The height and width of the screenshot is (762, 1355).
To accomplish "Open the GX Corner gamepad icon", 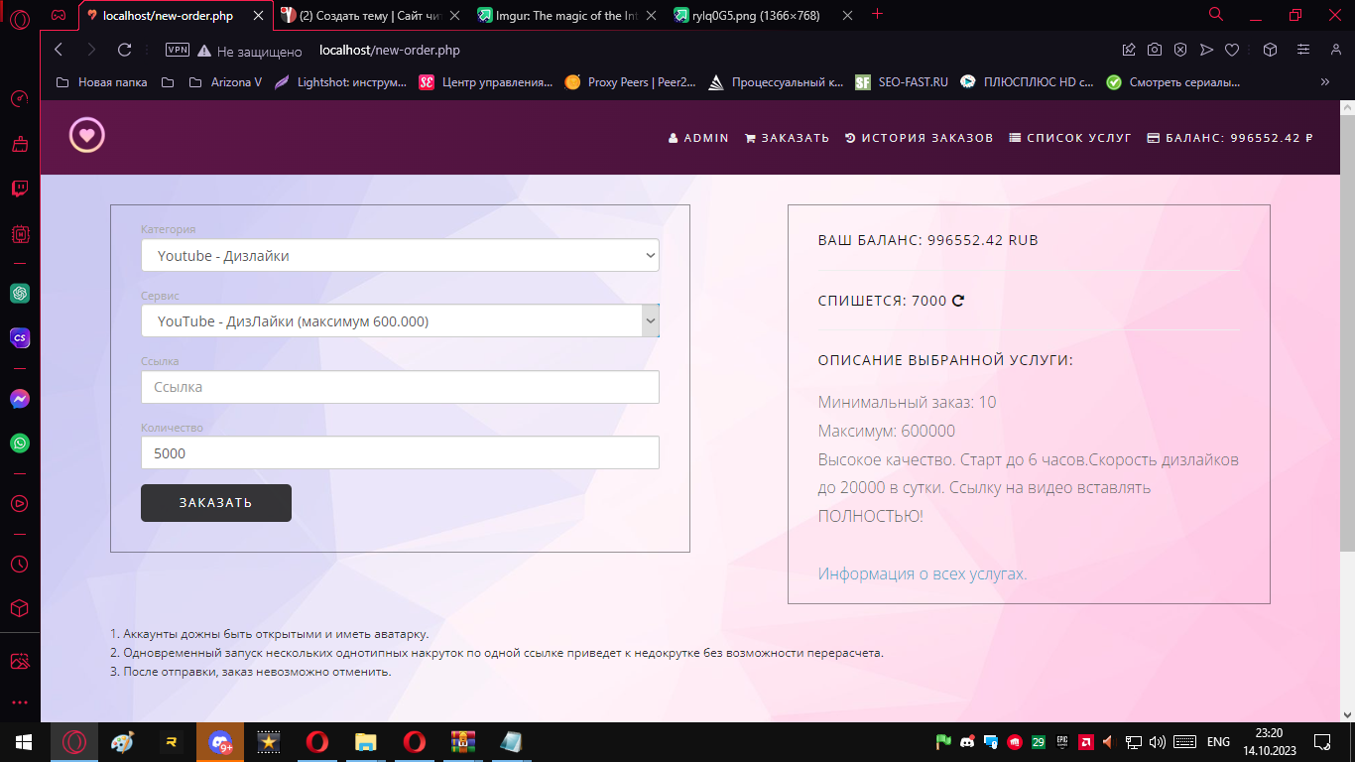I will pyautogui.click(x=60, y=15).
